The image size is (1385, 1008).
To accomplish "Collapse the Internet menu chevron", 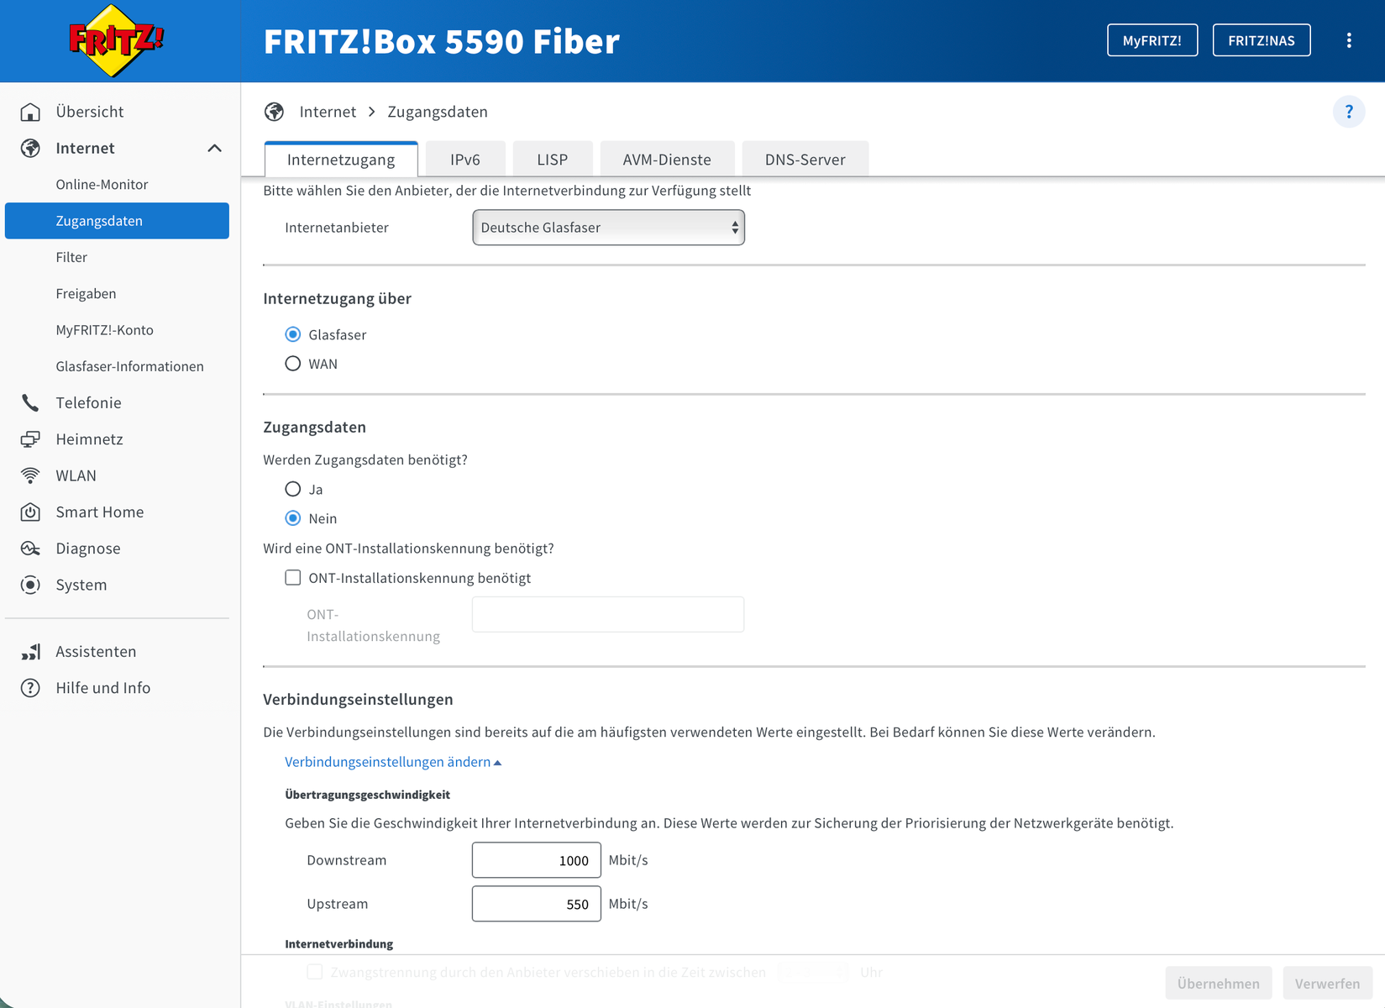I will (x=215, y=149).
